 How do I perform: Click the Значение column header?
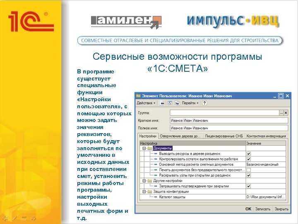[x=266, y=143]
